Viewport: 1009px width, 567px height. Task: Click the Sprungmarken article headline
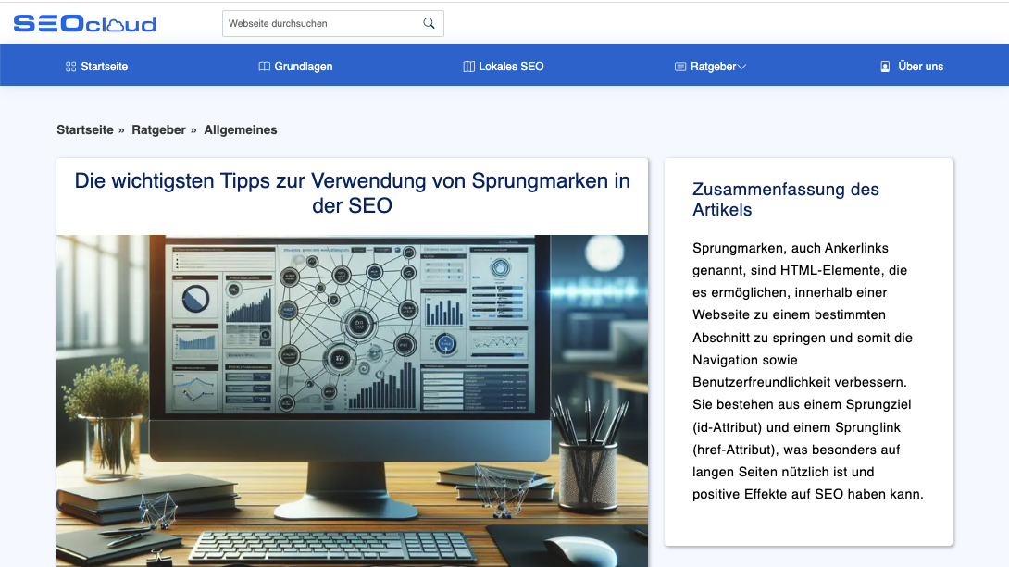coord(352,192)
